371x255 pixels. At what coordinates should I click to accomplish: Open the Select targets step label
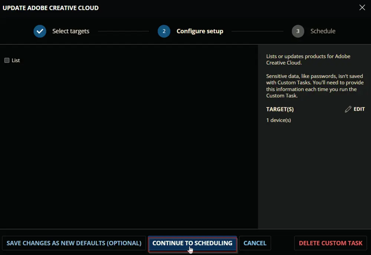coord(71,31)
